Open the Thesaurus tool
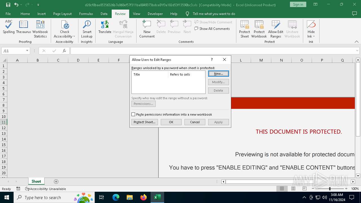This screenshot has width=361, height=203. [x=23, y=27]
